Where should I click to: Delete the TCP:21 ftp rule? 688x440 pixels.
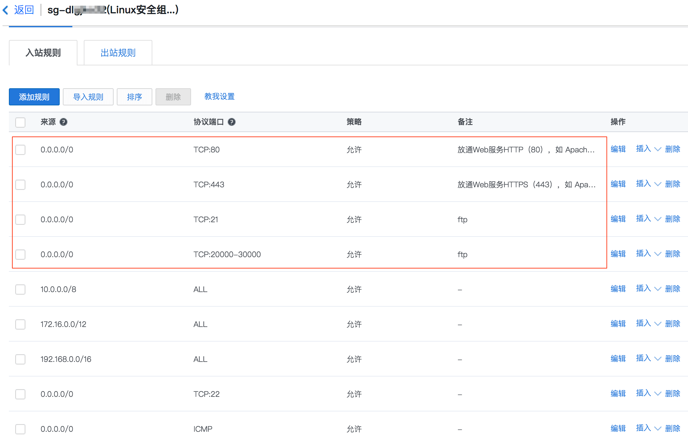[673, 219]
